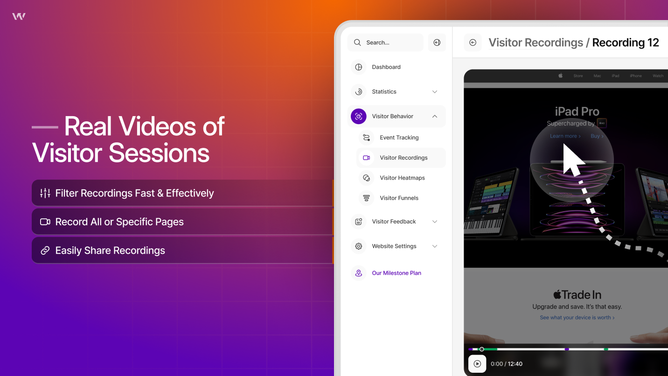Viewport: 668px width, 376px height.
Task: Click the purple Visitor Behavior icon
Action: [359, 117]
